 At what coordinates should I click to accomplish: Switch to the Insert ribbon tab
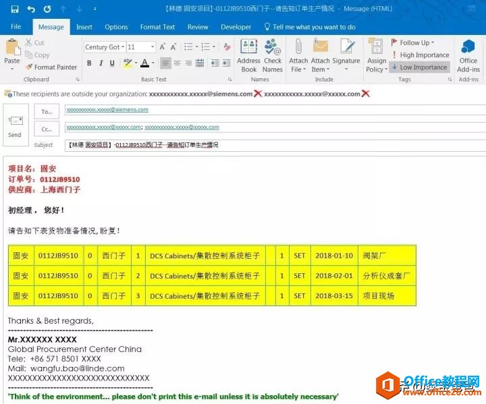point(84,27)
